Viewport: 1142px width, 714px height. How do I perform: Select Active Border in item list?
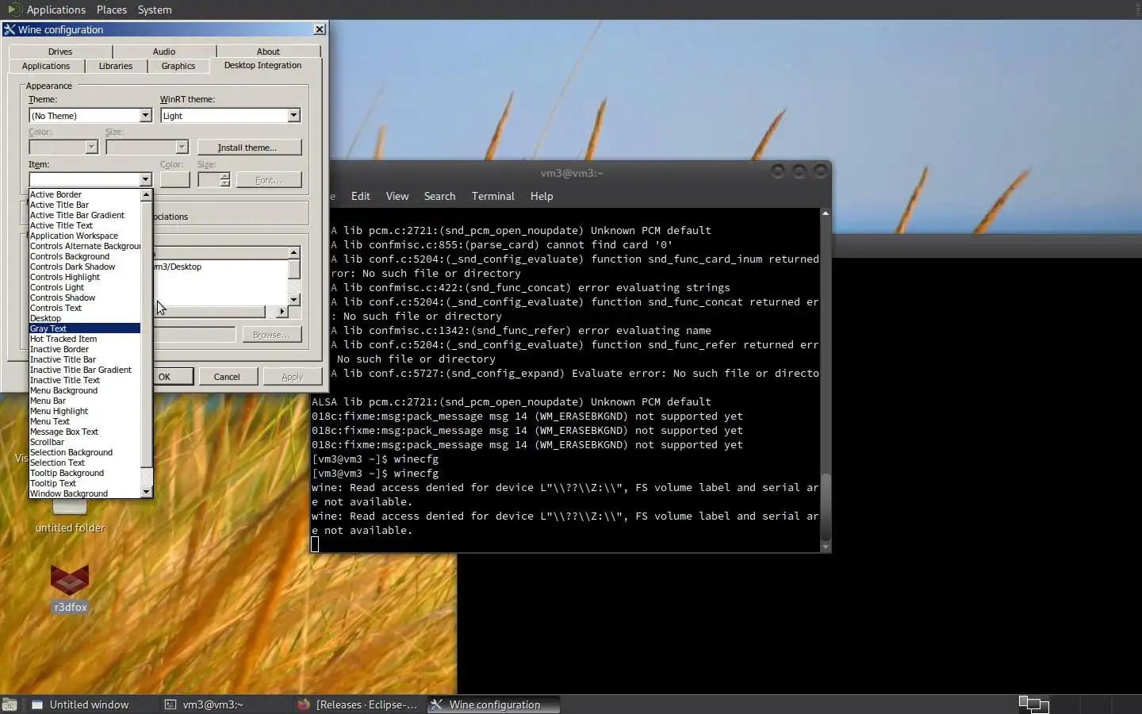pos(85,194)
